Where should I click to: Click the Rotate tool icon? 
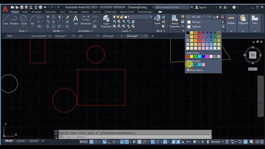[x=53, y=17]
